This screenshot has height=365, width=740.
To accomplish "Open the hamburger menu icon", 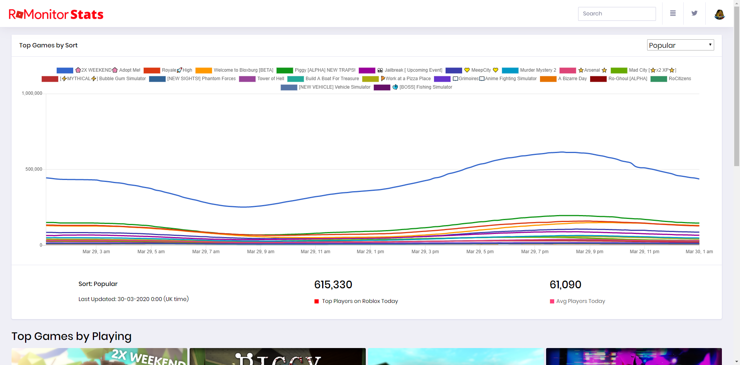I will click(x=673, y=13).
